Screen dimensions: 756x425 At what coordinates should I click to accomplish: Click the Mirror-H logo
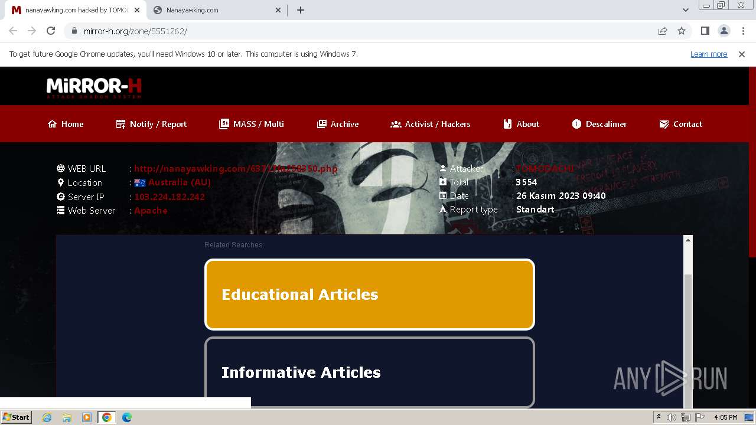(x=94, y=88)
